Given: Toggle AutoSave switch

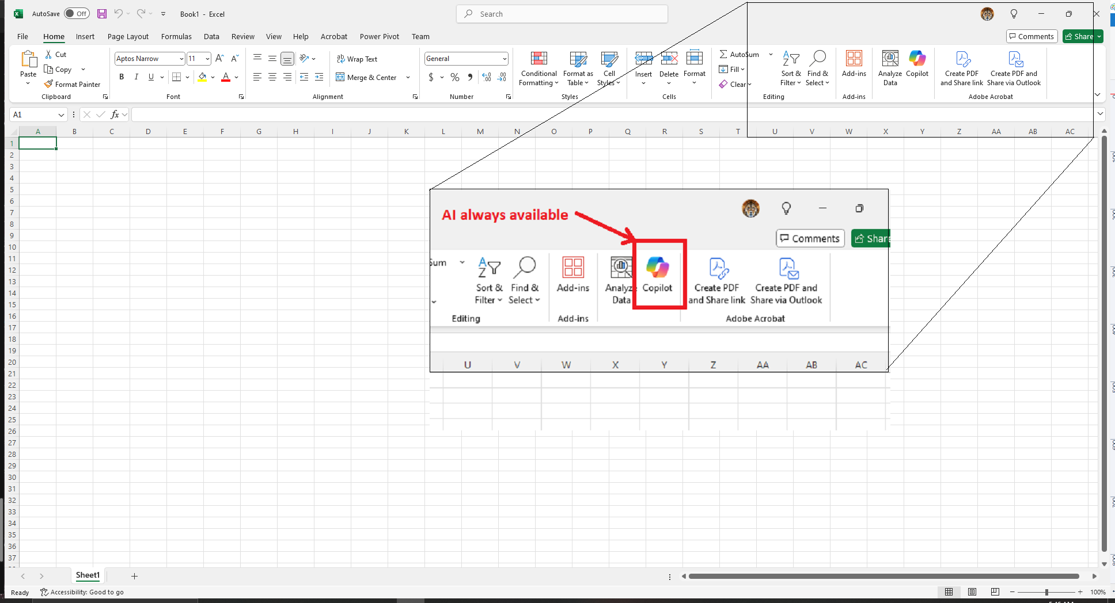Looking at the screenshot, I should click(x=77, y=14).
